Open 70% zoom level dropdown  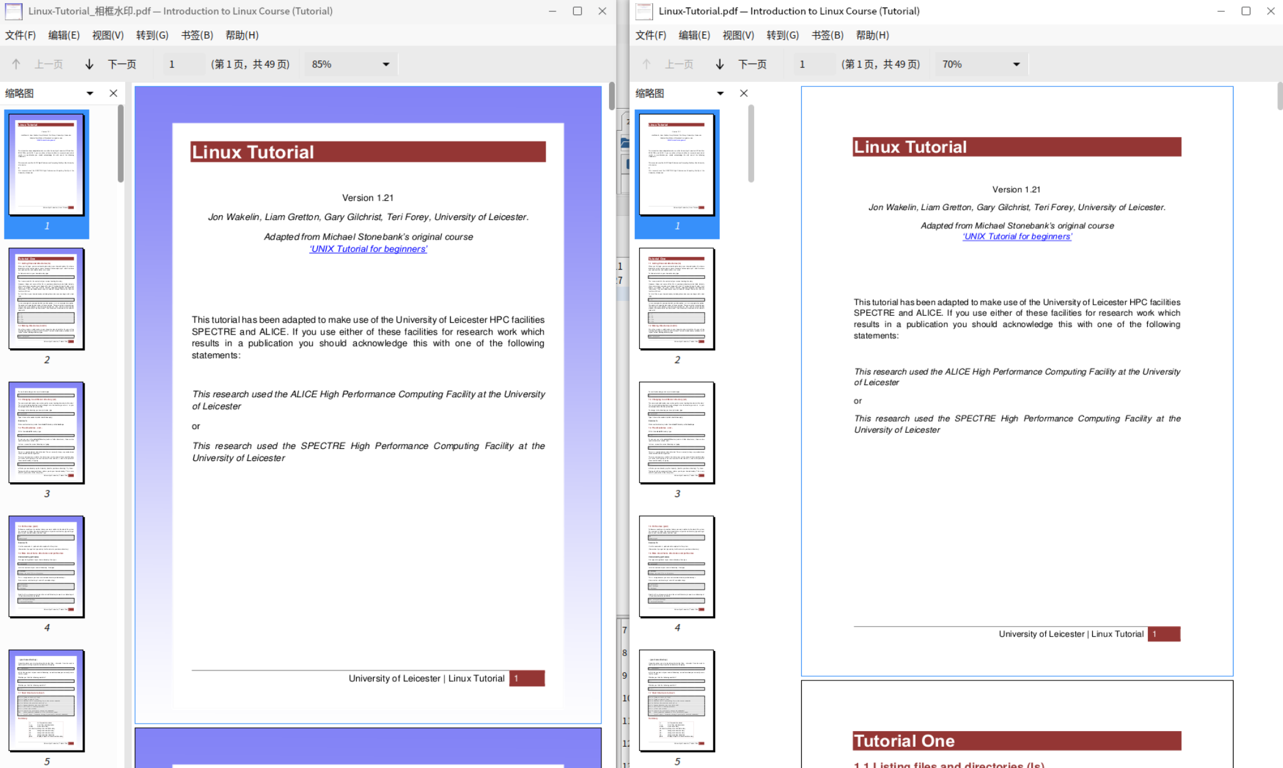tap(1016, 64)
